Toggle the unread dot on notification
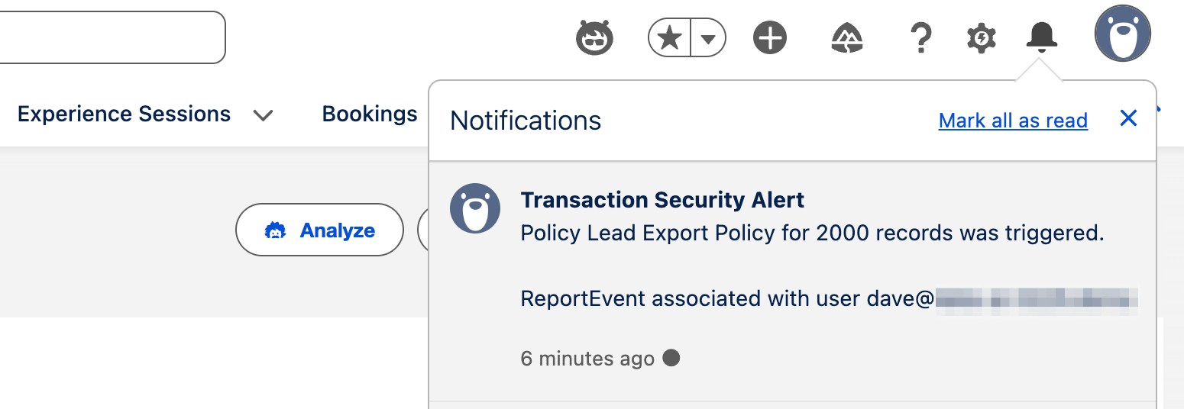This screenshot has width=1184, height=409. (x=671, y=358)
